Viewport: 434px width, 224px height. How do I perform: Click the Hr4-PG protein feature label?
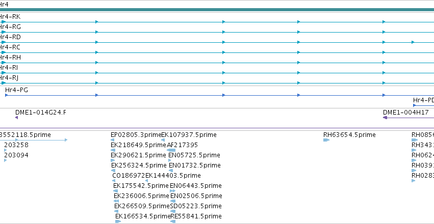click(17, 90)
